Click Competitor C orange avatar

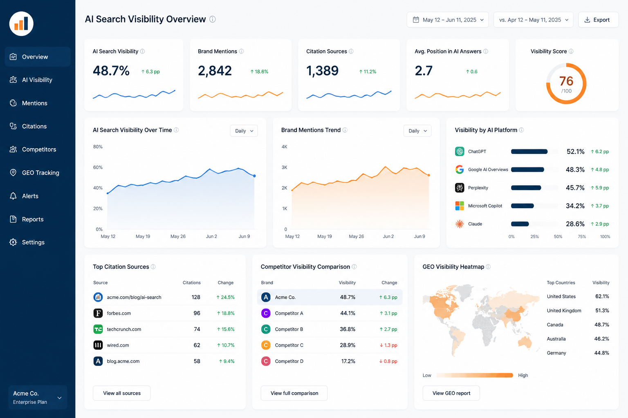click(266, 345)
